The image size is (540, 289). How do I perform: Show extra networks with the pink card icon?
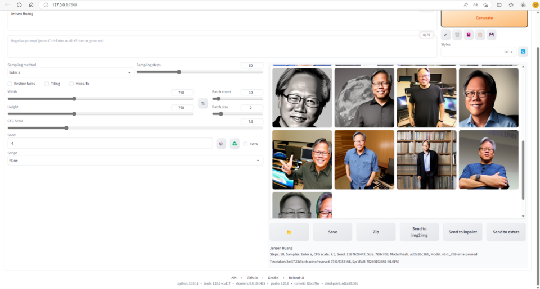coord(469,35)
